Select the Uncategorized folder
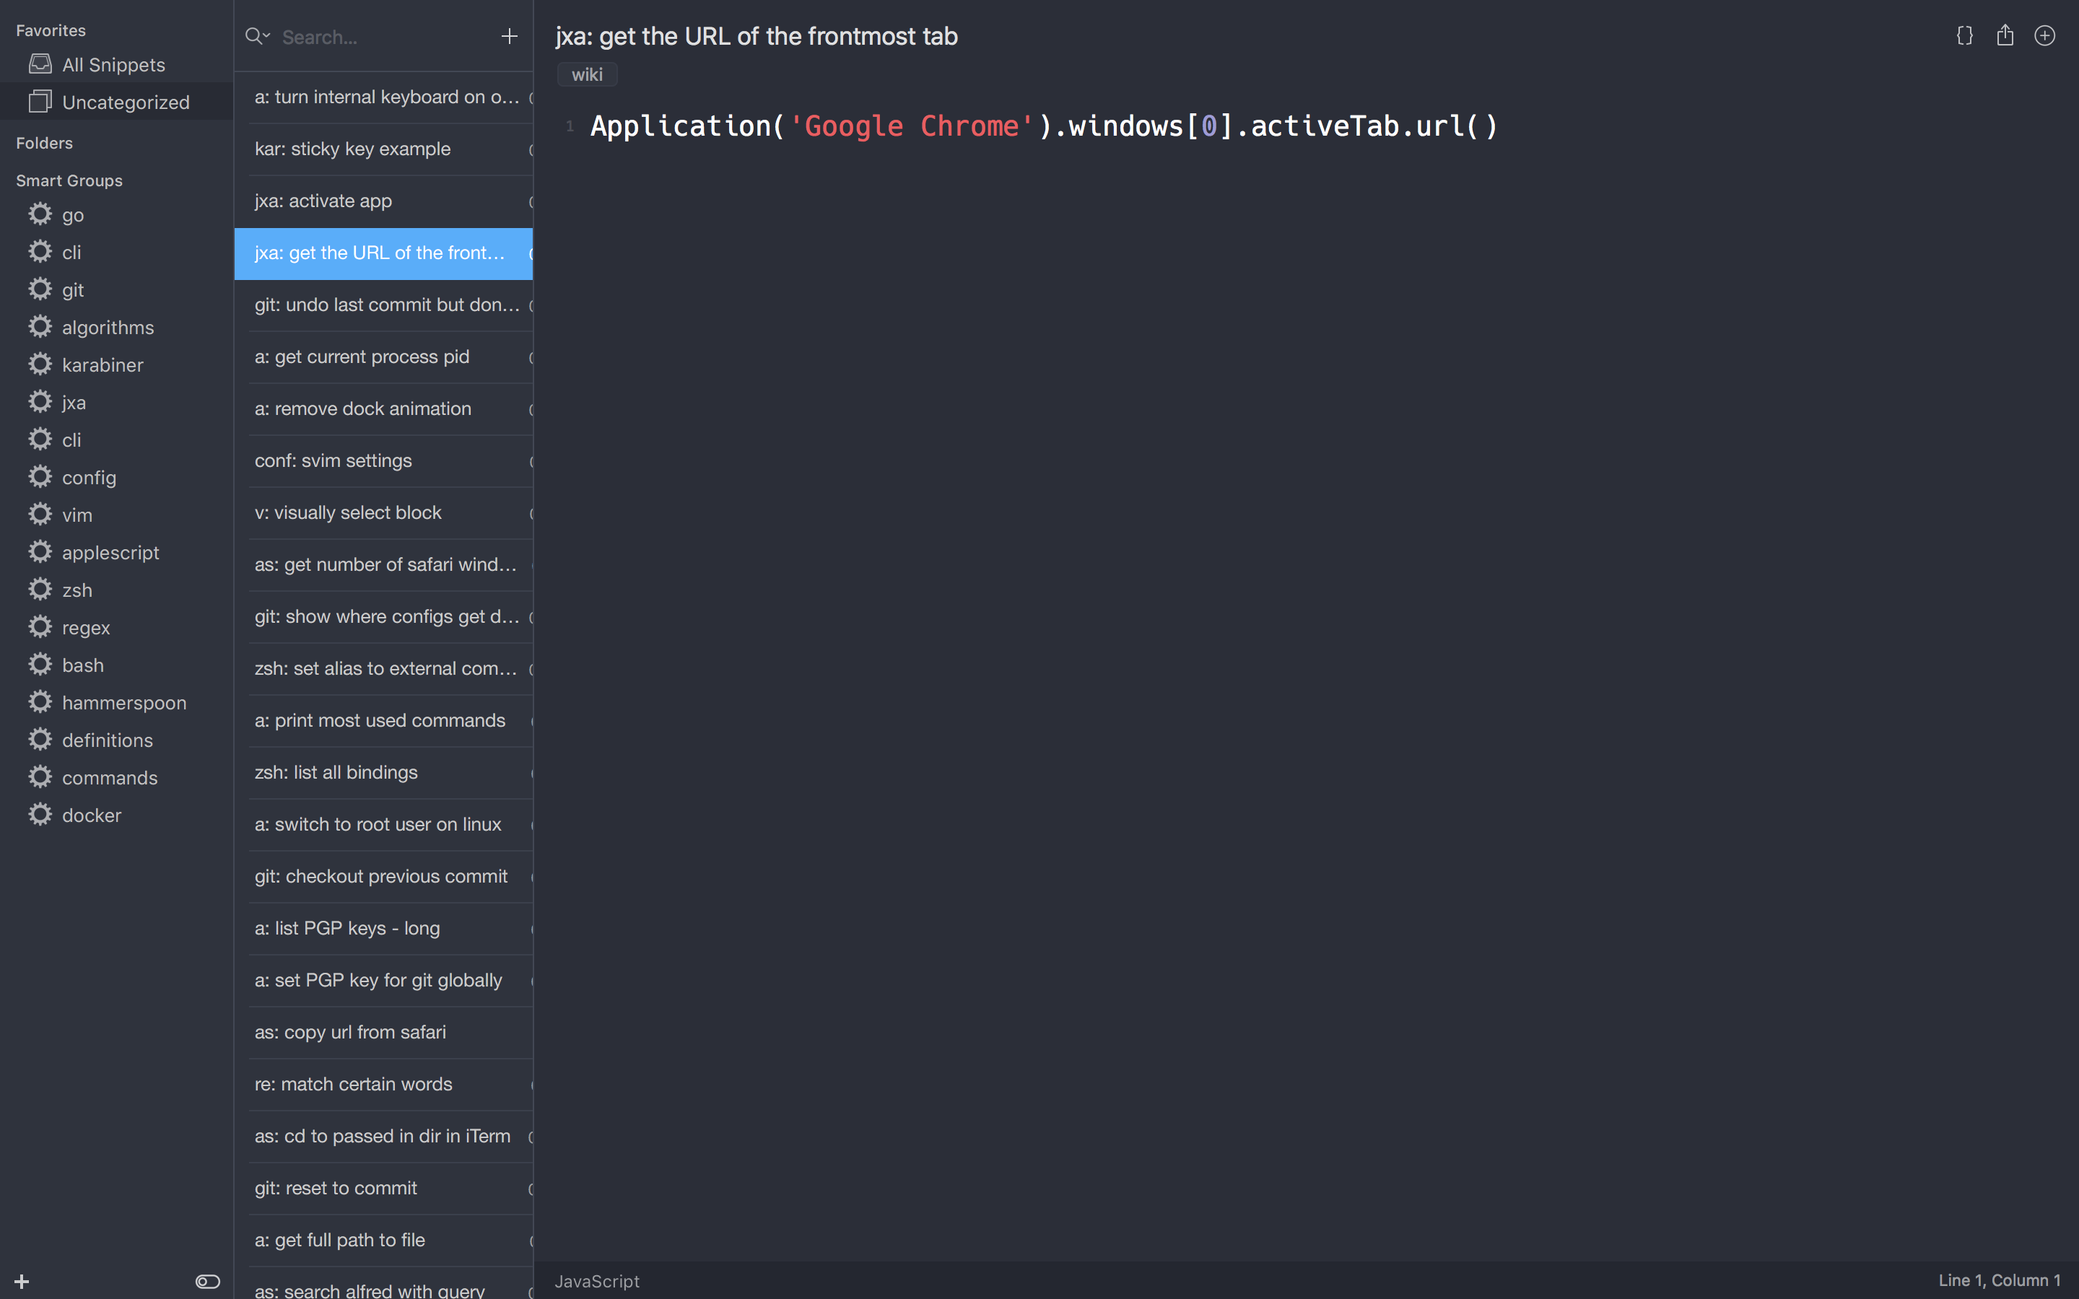2079x1299 pixels. pos(126,102)
